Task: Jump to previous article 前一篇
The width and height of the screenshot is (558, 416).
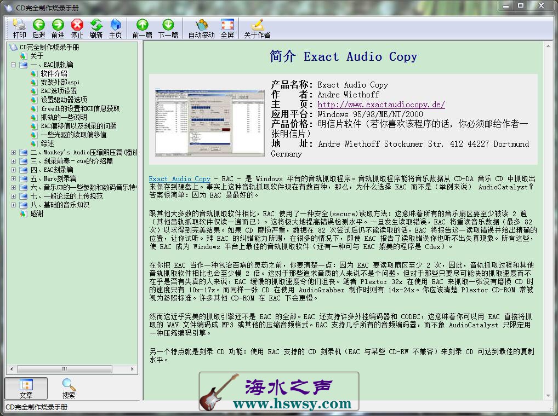Action: tap(143, 28)
